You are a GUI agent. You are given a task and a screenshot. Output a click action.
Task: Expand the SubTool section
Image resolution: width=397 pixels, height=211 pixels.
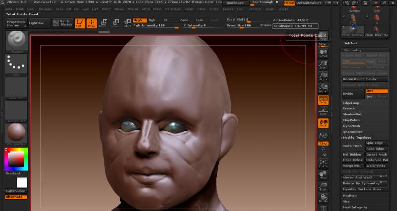[x=351, y=43]
